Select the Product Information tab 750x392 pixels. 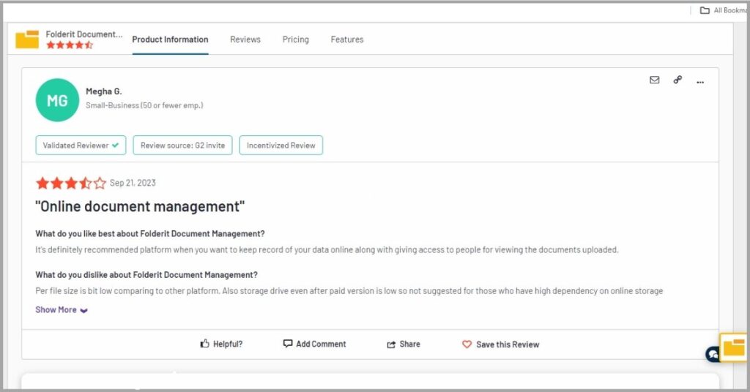[x=170, y=39]
